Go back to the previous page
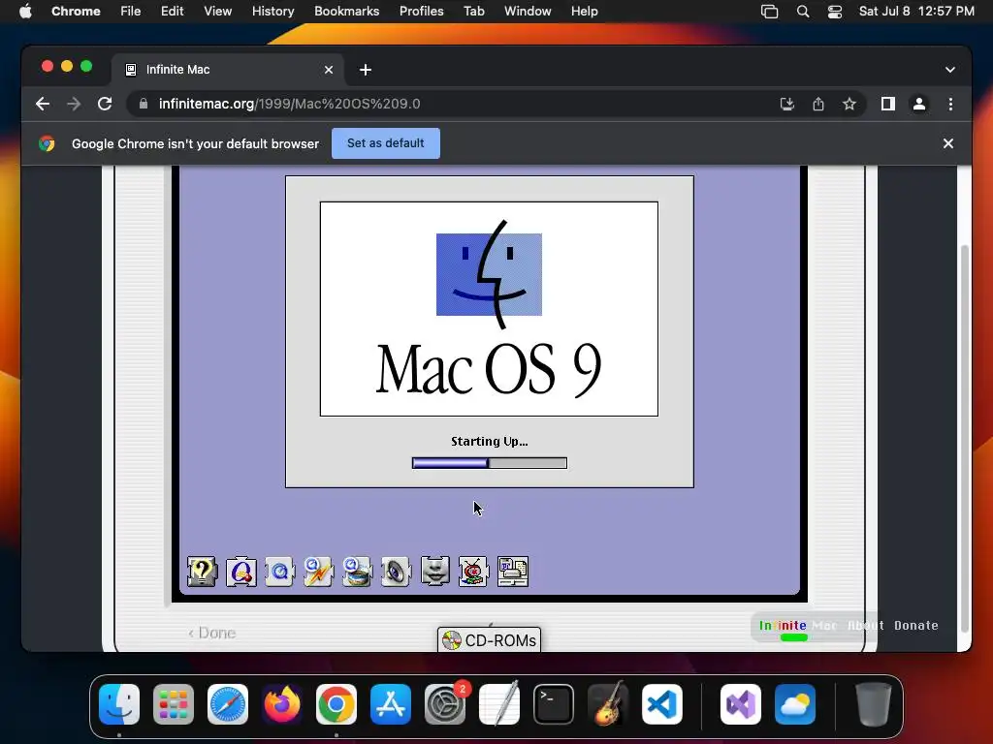This screenshot has height=744, width=993. coord(43,104)
